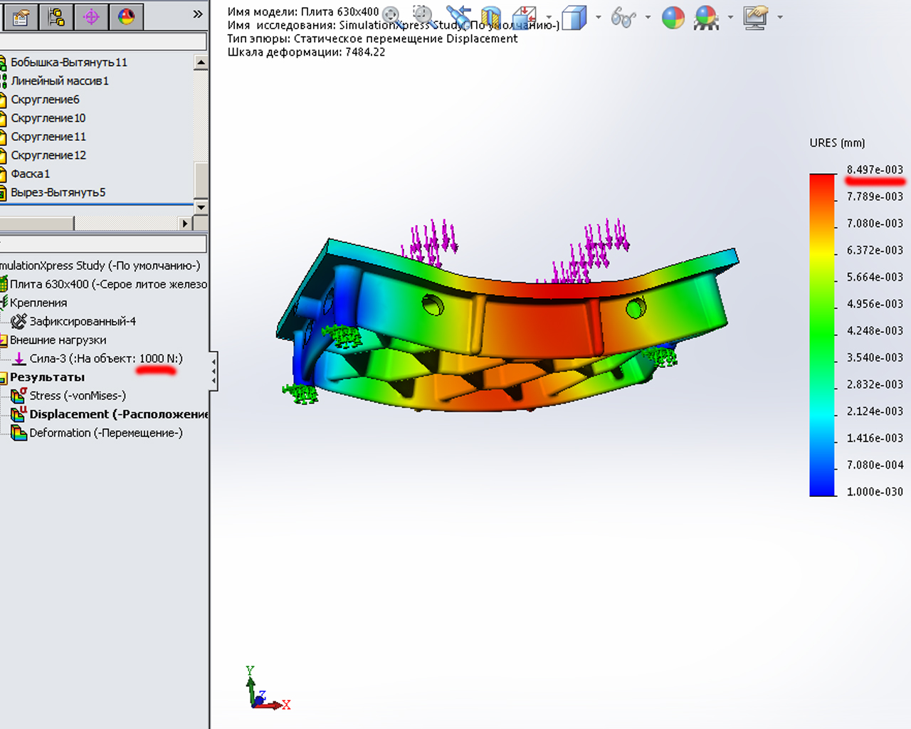
Task: Select the Зафиксированный-4 fixture item
Action: (83, 321)
